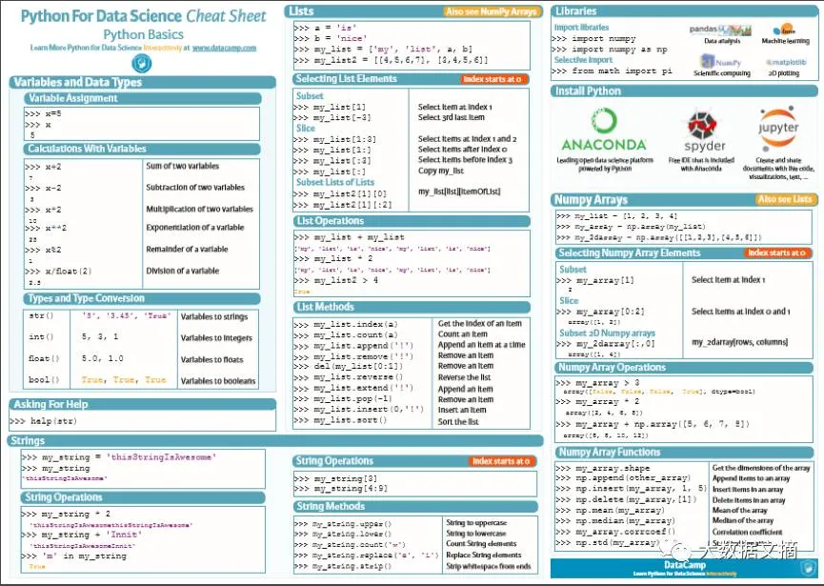Click the 'Numpy Arrays' header
This screenshot has width=824, height=586.
click(684, 200)
